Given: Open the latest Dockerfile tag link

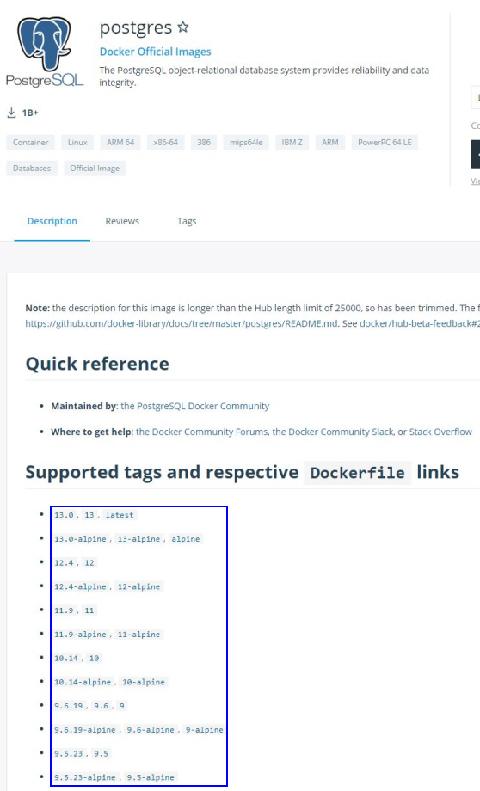Looking at the screenshot, I should (x=120, y=515).
